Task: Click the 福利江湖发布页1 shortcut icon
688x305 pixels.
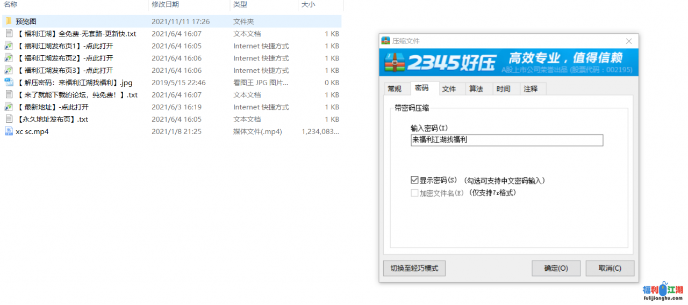Action: [x=9, y=46]
